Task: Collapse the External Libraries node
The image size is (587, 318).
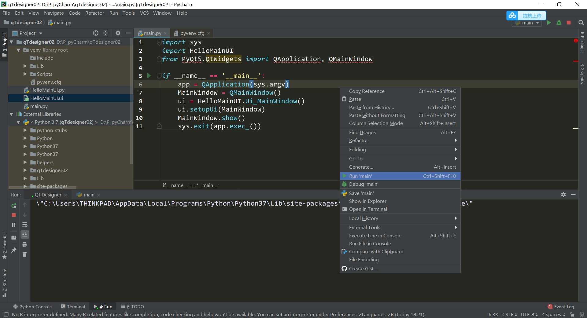Action: click(x=11, y=114)
